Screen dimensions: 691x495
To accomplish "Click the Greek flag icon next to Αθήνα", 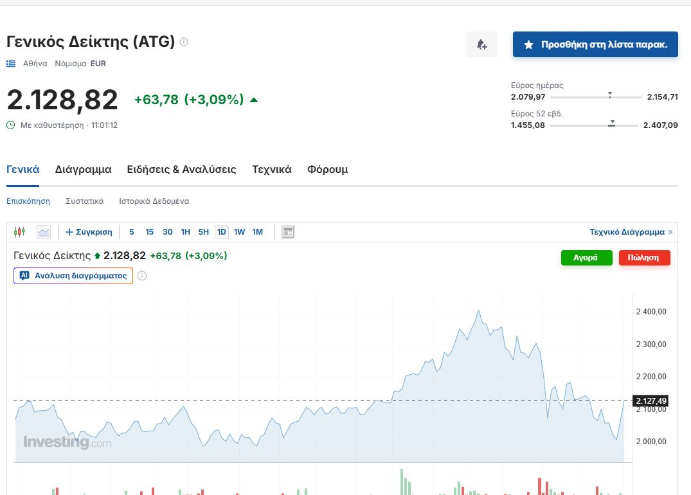I will 11,64.
